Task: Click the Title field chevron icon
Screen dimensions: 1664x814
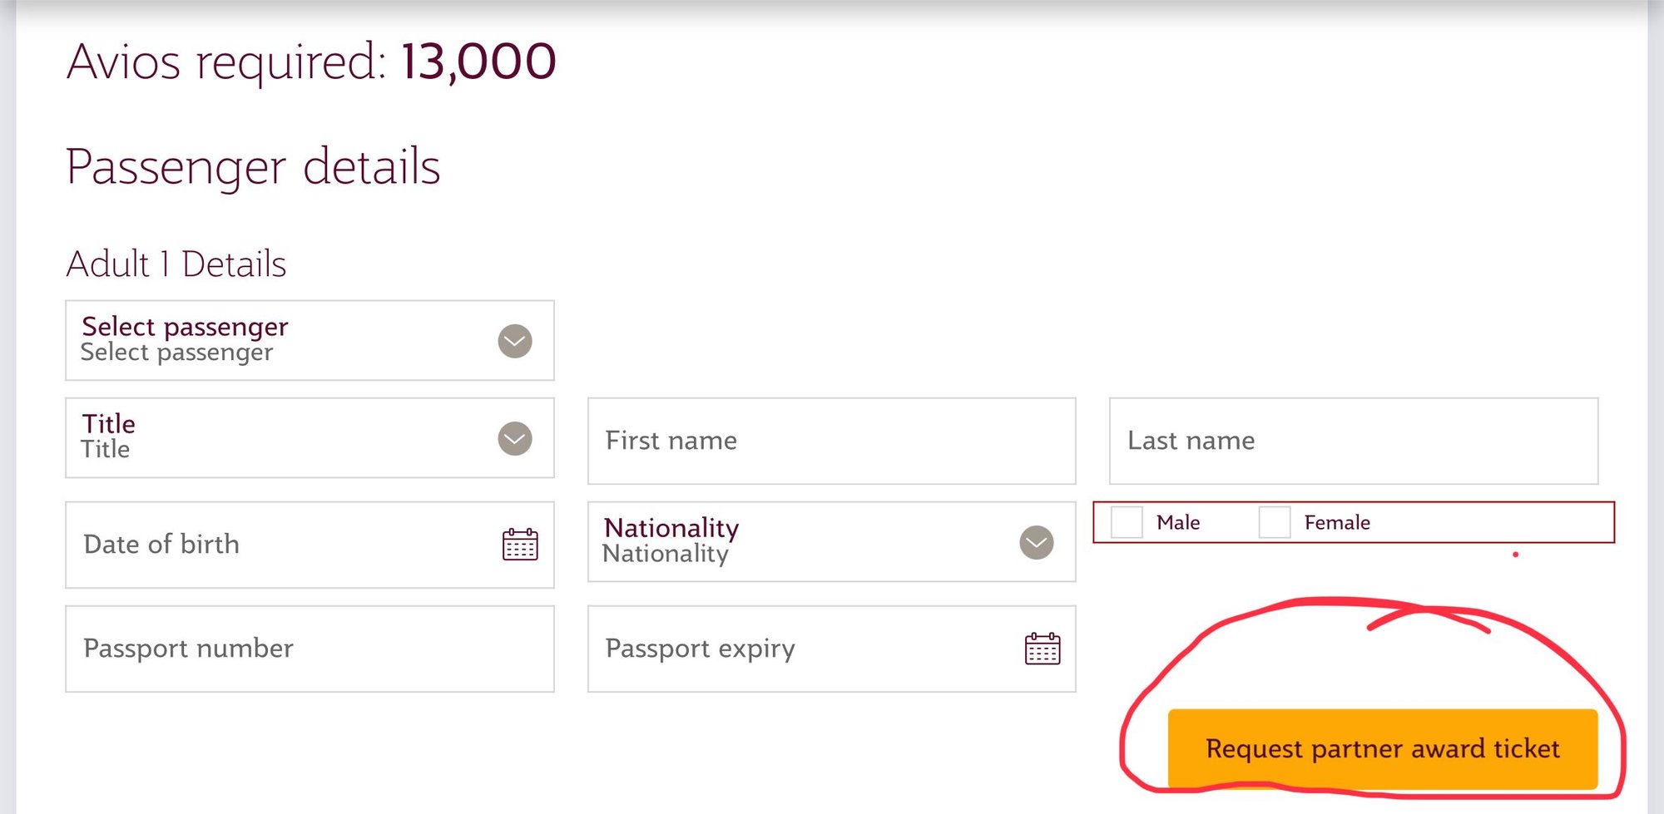Action: click(513, 437)
